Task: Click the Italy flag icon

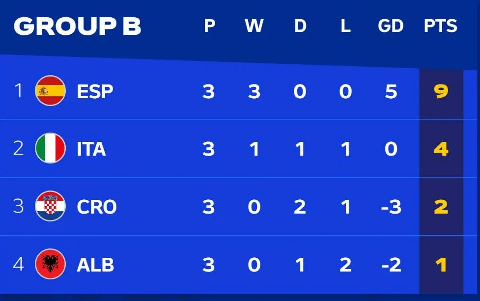Action: click(50, 148)
